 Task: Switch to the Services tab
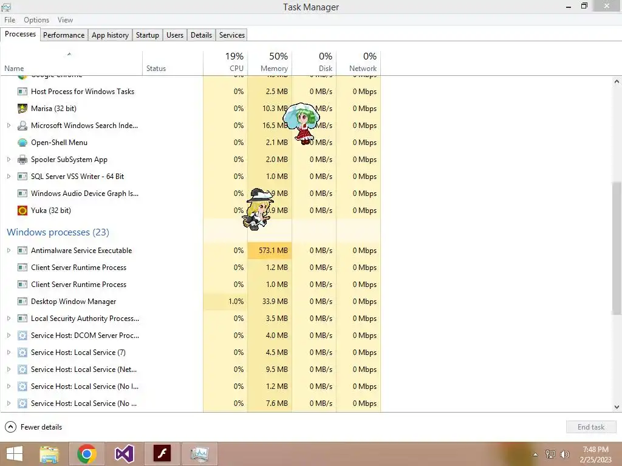tap(232, 35)
